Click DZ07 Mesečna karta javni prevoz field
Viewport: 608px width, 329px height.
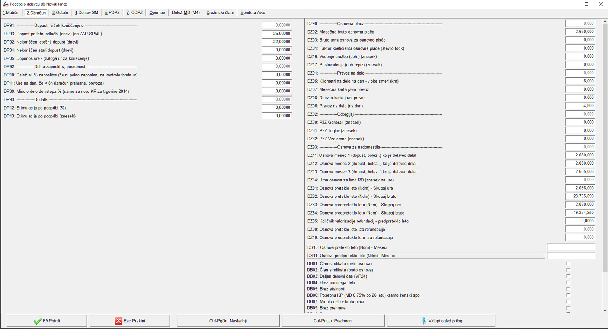pos(580,89)
